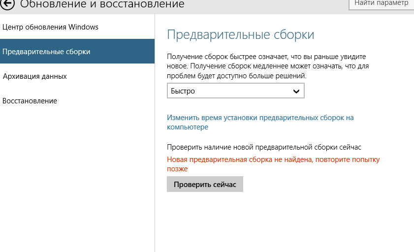Click the Обновление и восстановление title

pos(102,4)
